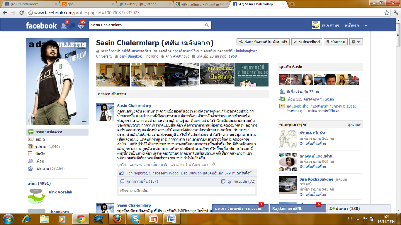Open the a day Bulletin profile photo

57,82
